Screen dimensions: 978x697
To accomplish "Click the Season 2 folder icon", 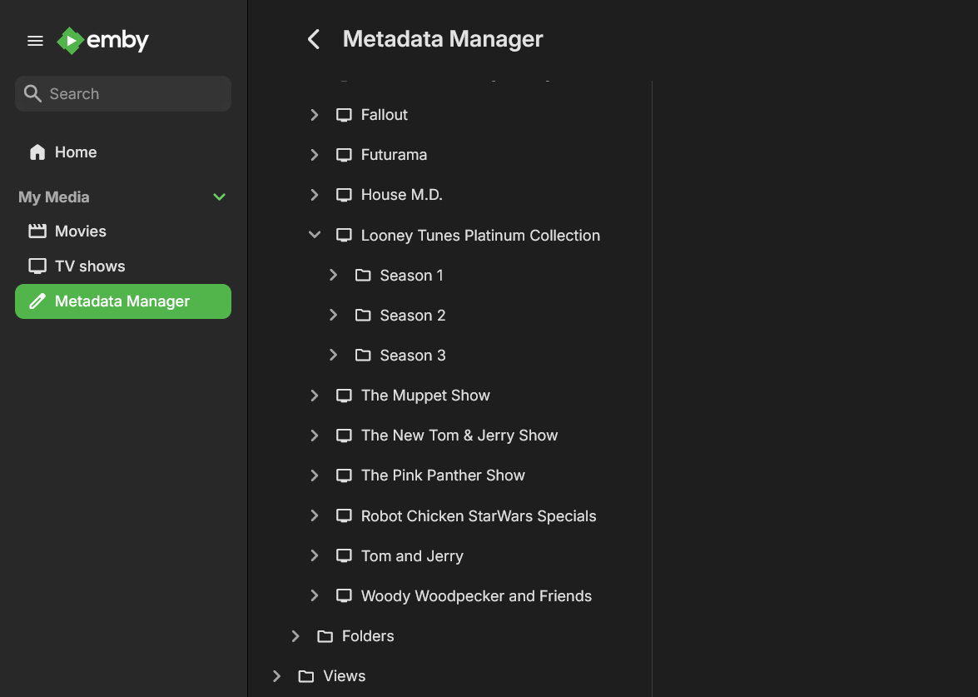I will tap(363, 316).
